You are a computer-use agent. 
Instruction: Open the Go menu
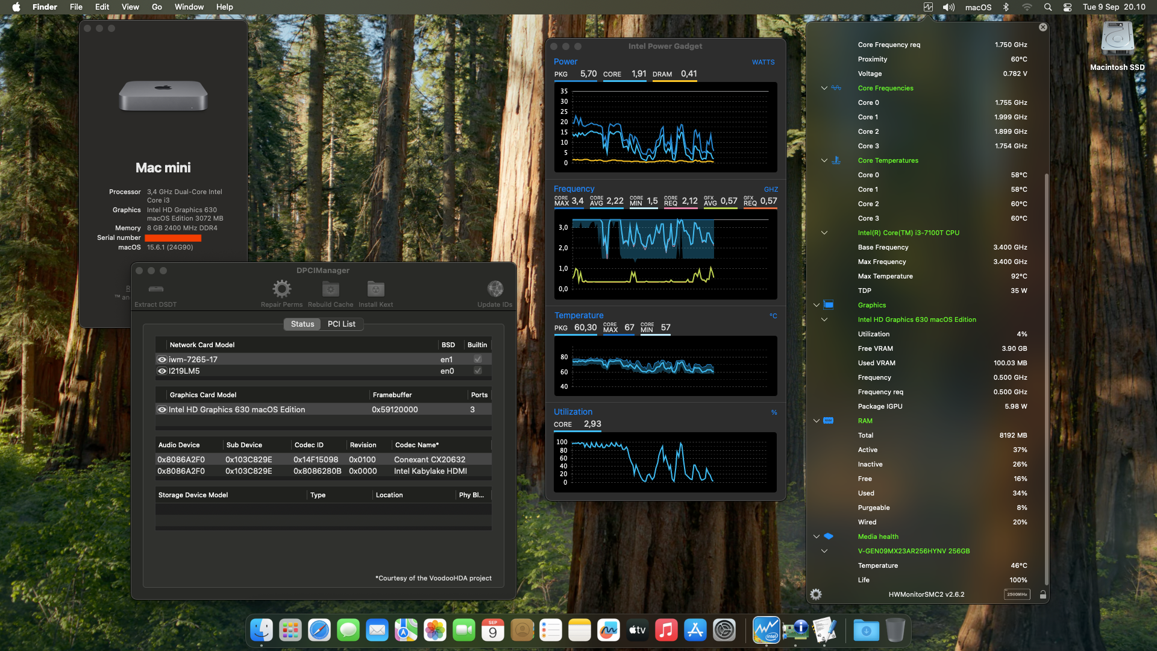tap(157, 7)
